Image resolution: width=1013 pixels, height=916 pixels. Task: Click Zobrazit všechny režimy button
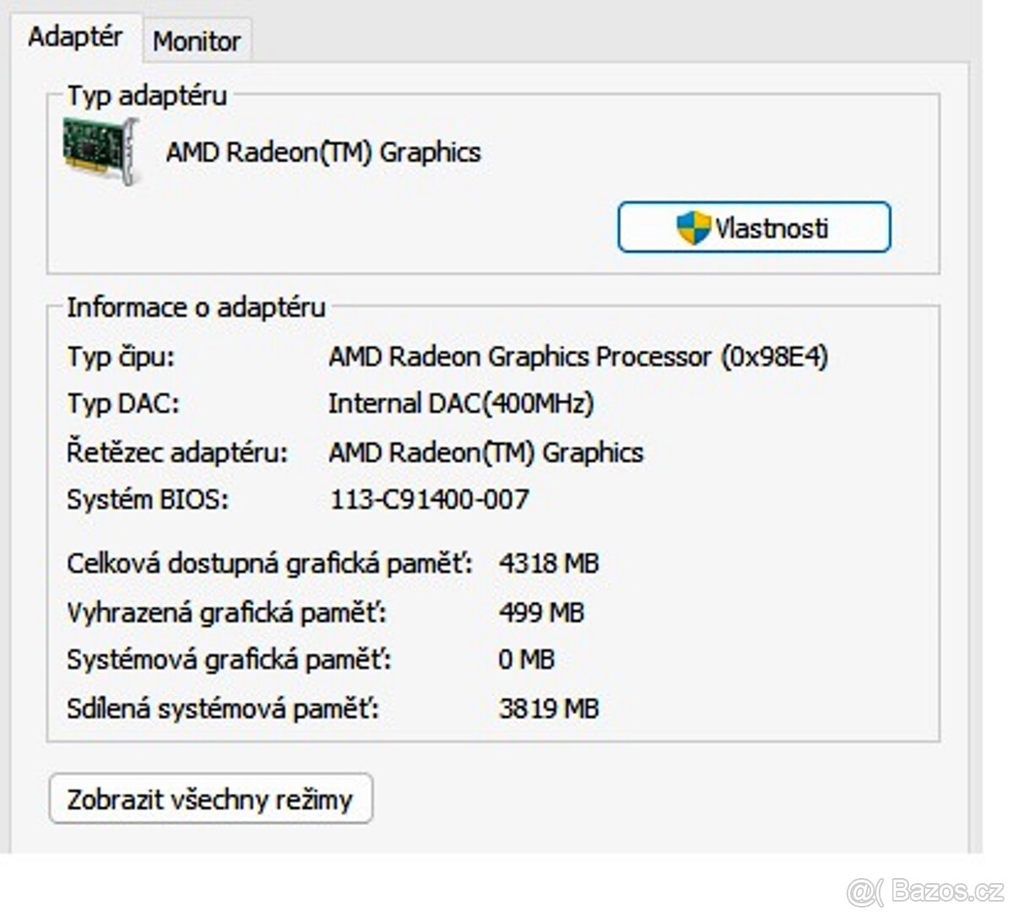(212, 799)
